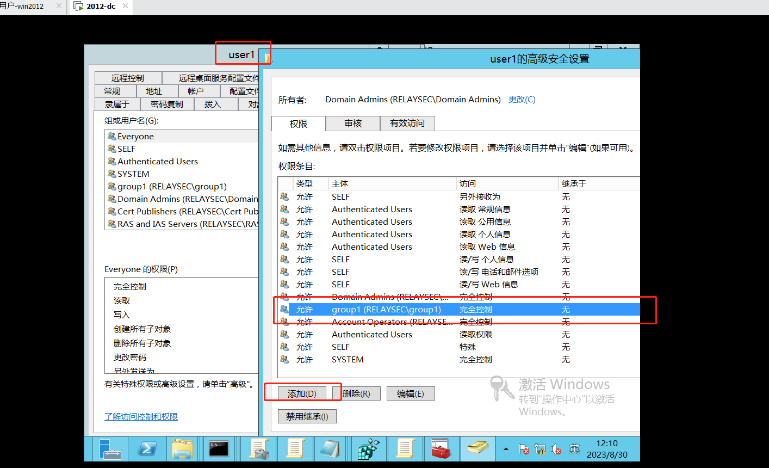This screenshot has width=769, height=468.
Task: Open the 有效访问 tab
Action: pos(407,124)
